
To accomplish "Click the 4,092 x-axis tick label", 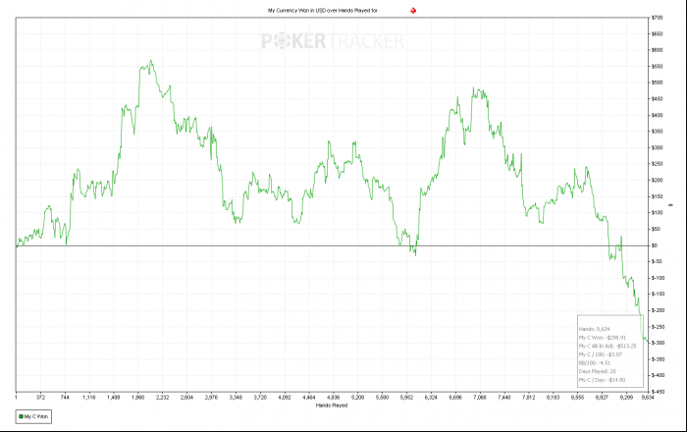I will point(285,398).
